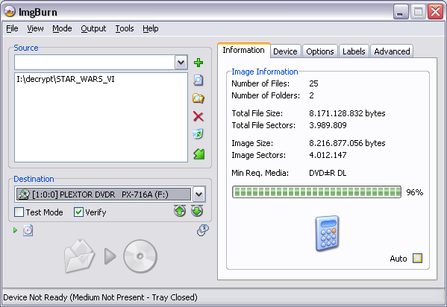
Task: Select the I:\decrypt\STAR_WARS_VI source entry
Action: click(66, 79)
